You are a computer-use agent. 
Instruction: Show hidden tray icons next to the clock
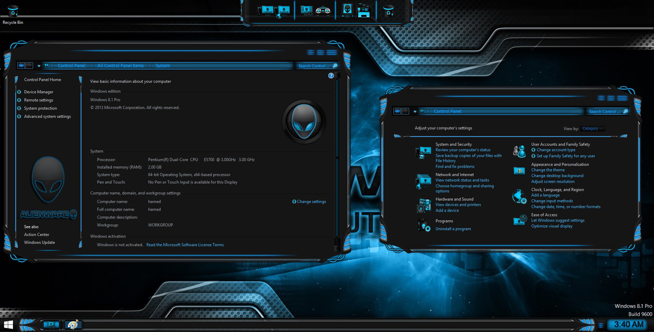(601, 325)
